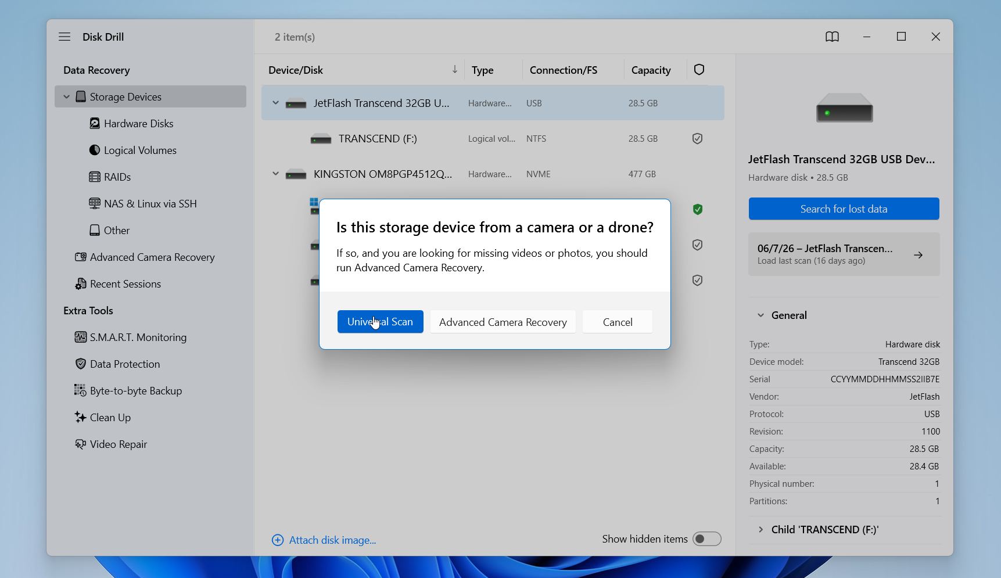Click the '477 GB' capacity cell
The height and width of the screenshot is (578, 1001).
coord(642,174)
